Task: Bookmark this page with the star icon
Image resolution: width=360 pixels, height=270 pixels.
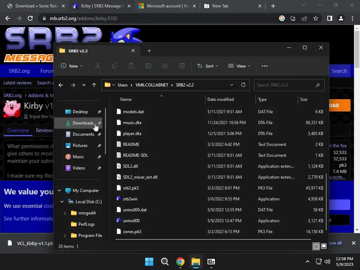Action: [x=316, y=18]
